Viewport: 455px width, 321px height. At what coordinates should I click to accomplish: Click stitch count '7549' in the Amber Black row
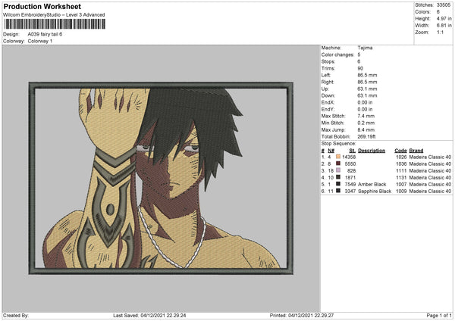pos(350,184)
